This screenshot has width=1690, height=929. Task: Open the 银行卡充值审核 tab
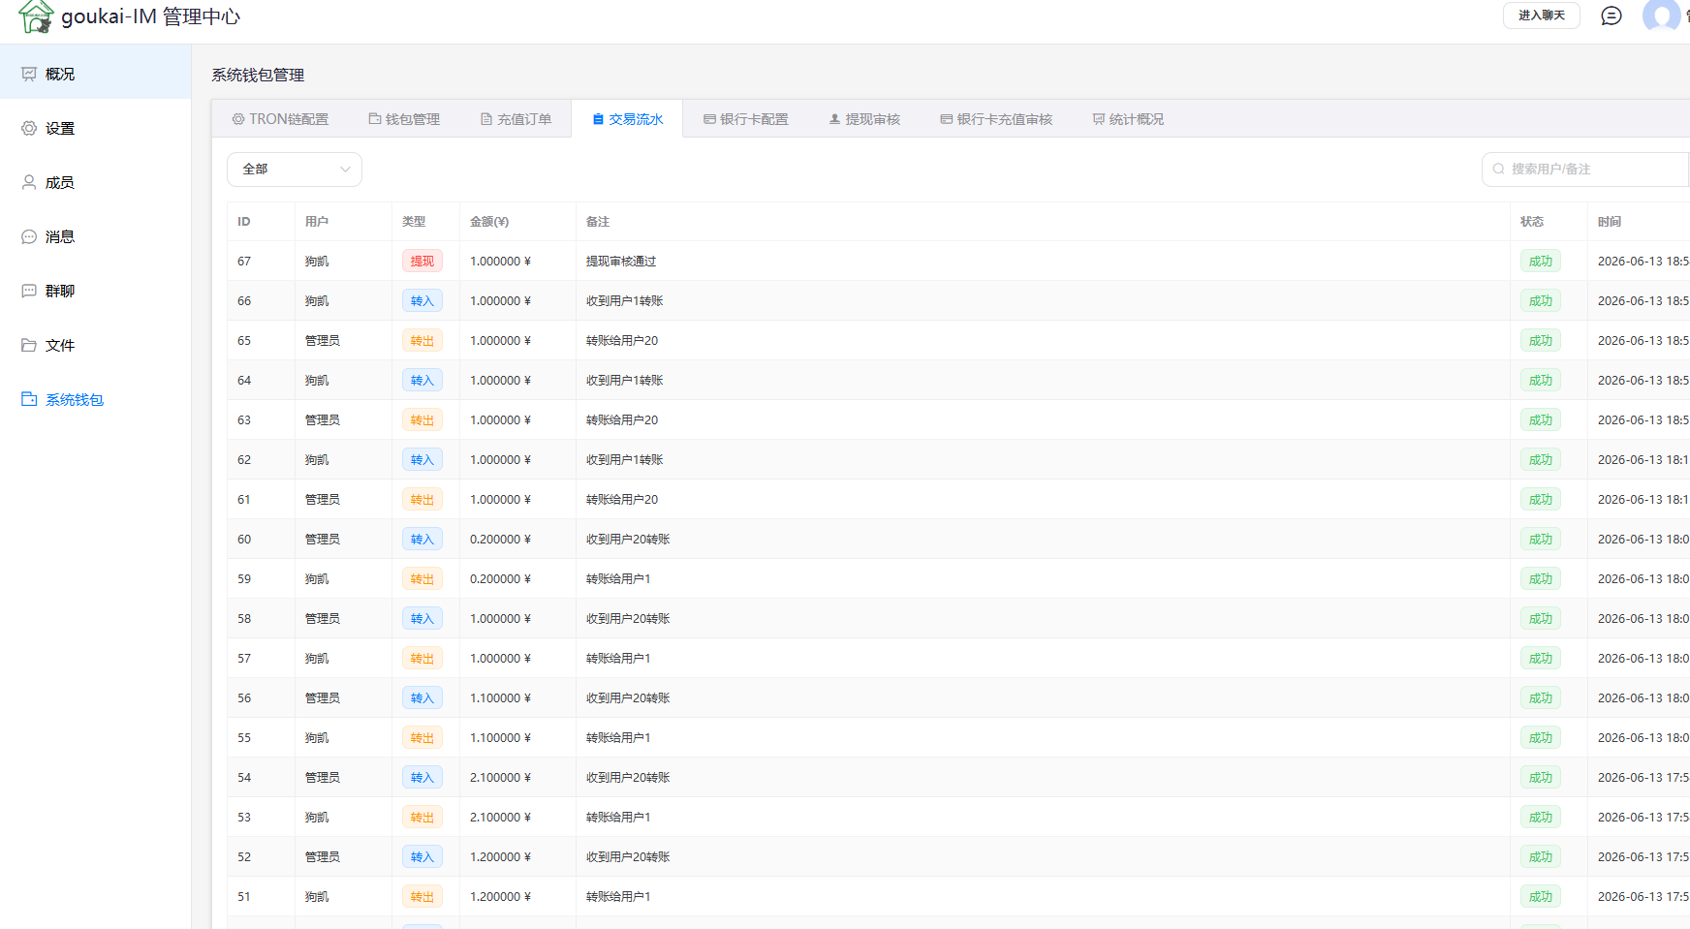click(996, 119)
